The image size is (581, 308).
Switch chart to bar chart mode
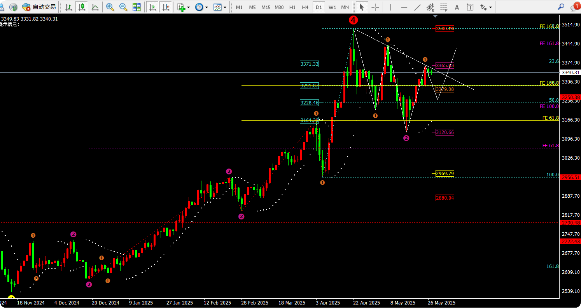[68, 7]
